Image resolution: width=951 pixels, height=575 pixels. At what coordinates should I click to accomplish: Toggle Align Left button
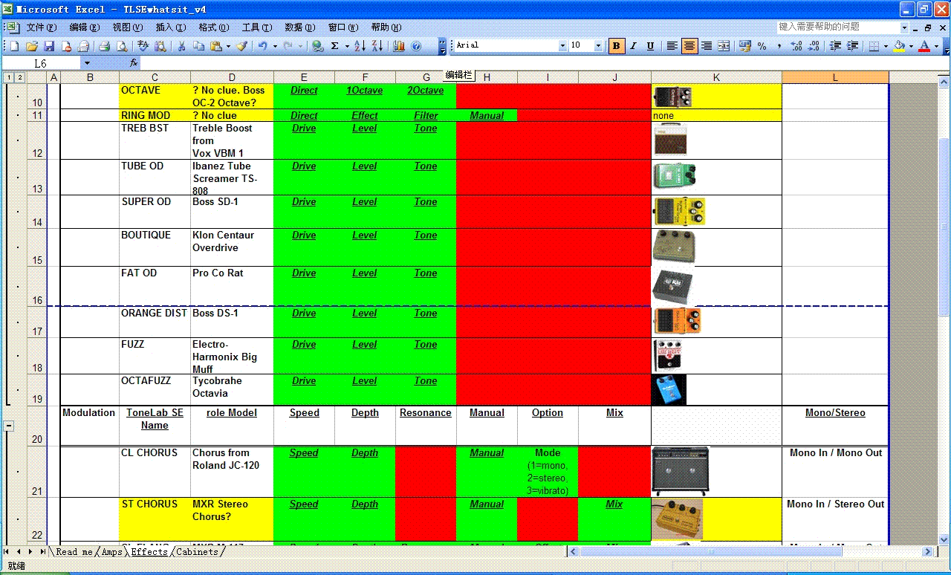[672, 46]
